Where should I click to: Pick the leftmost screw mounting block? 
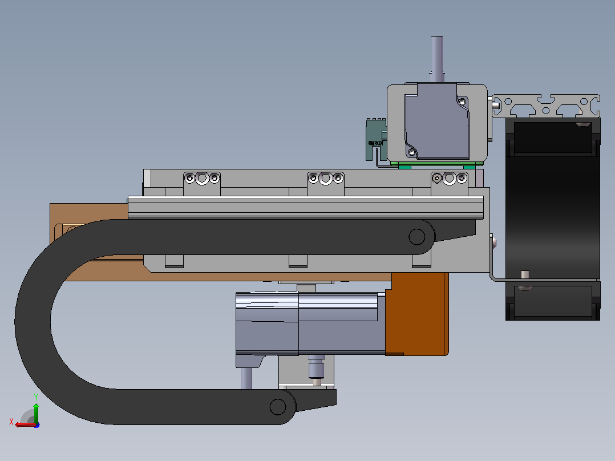tap(201, 184)
